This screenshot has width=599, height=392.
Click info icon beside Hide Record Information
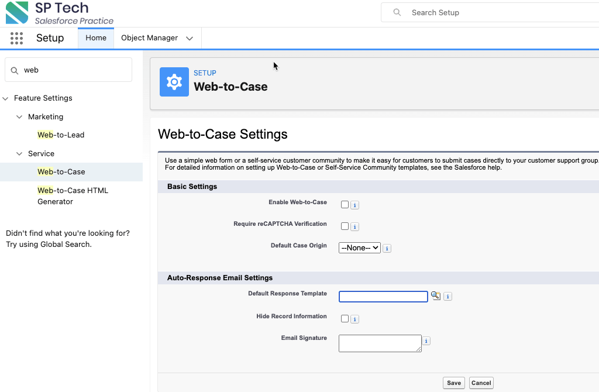click(x=354, y=319)
